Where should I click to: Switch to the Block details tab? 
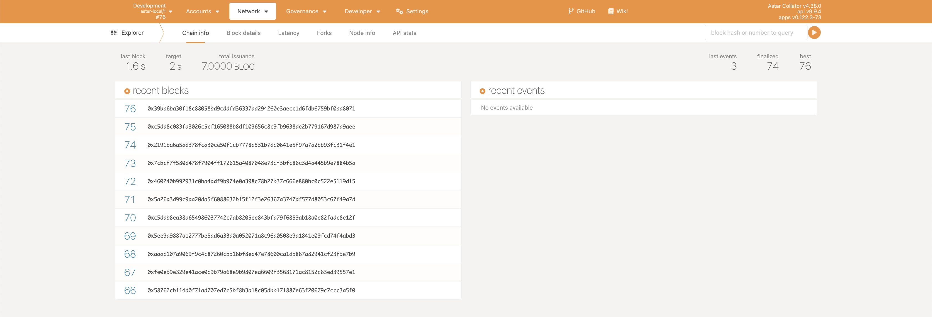(243, 33)
